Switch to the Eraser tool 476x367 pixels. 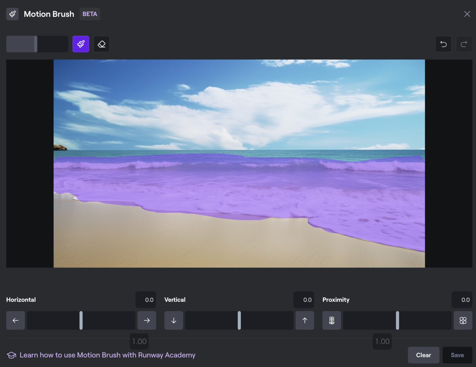101,44
